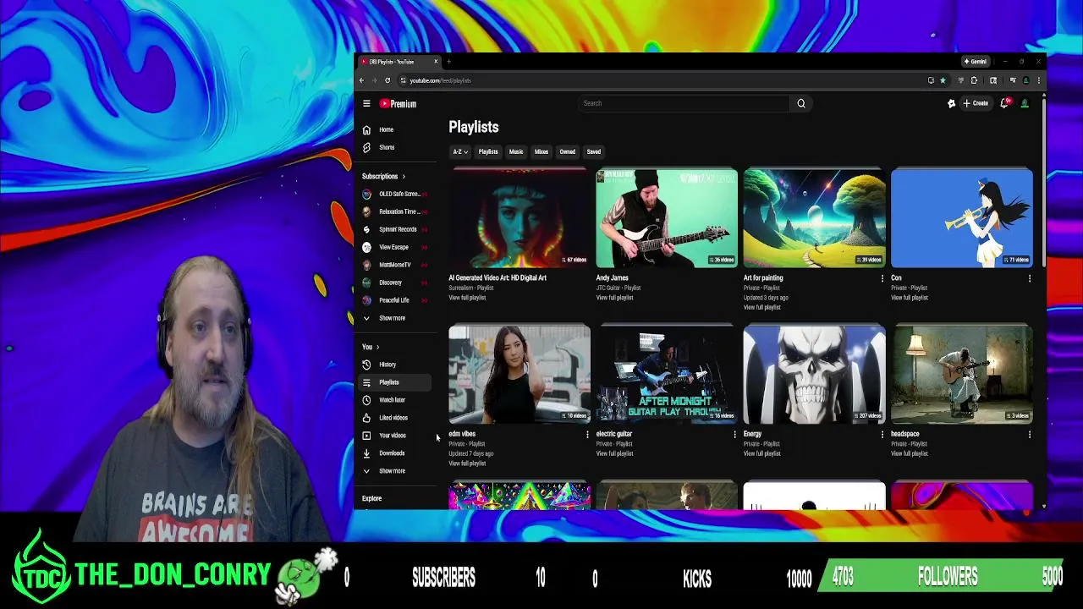Click the YouTube Premium logo

(x=398, y=103)
